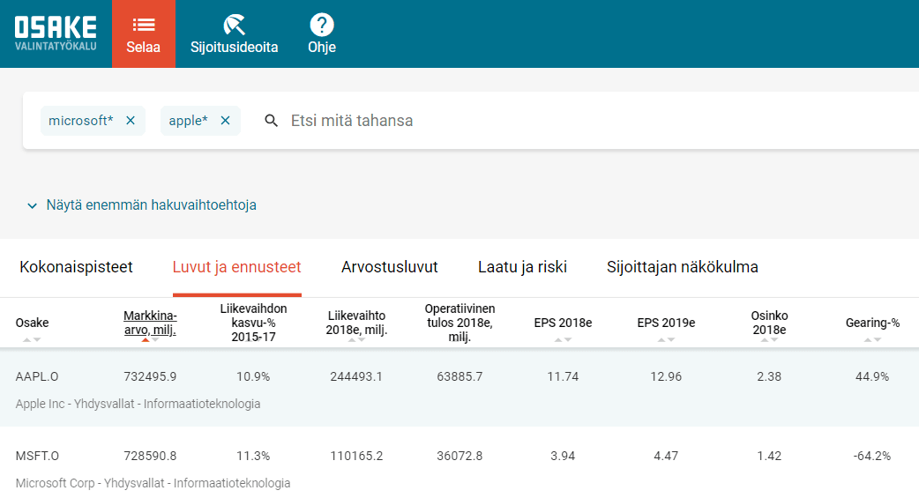Viewport: 919px width, 498px height.
Task: Sort by Markkina-arvo, milj. column
Action: click(x=150, y=323)
